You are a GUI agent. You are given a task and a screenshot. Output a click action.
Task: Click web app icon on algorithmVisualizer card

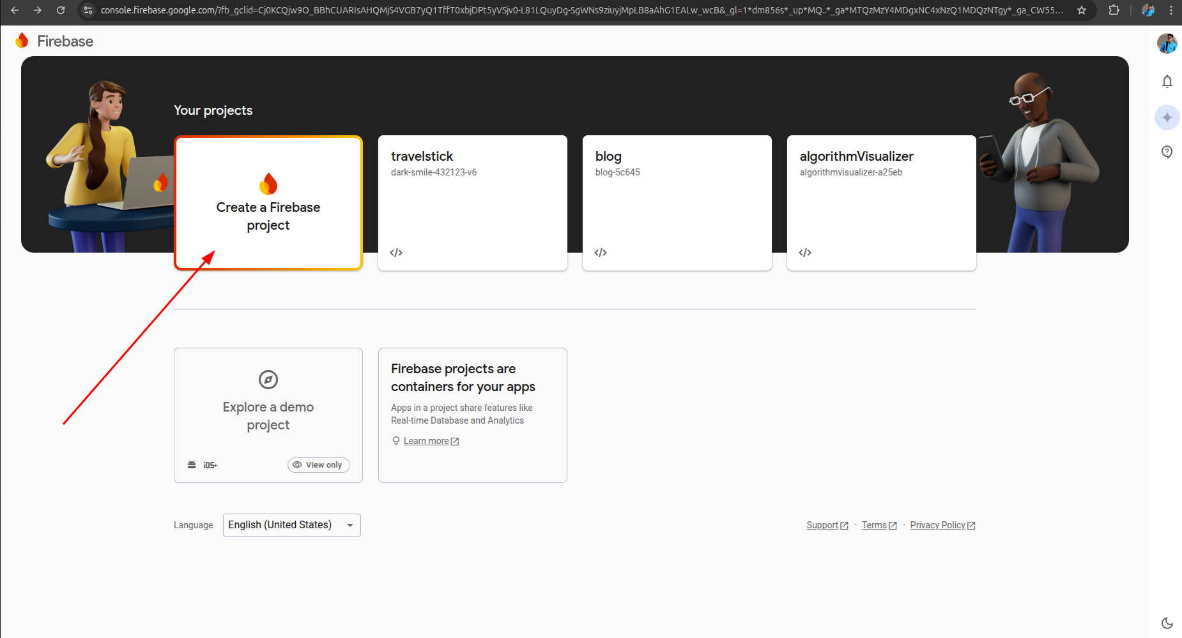(x=805, y=253)
